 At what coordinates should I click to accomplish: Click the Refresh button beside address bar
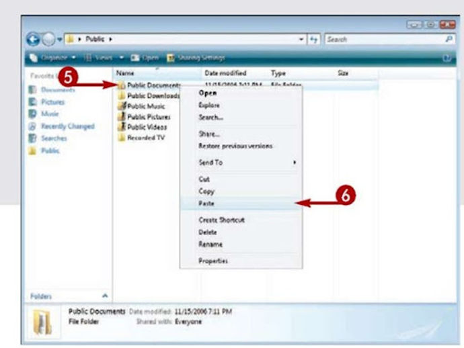[x=313, y=40]
